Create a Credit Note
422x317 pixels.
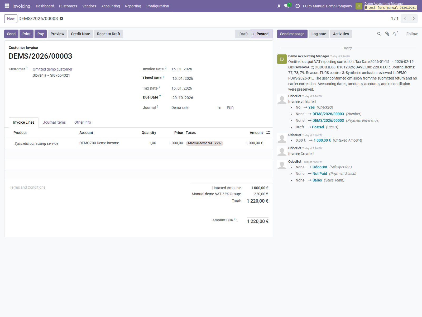pyautogui.click(x=80, y=34)
